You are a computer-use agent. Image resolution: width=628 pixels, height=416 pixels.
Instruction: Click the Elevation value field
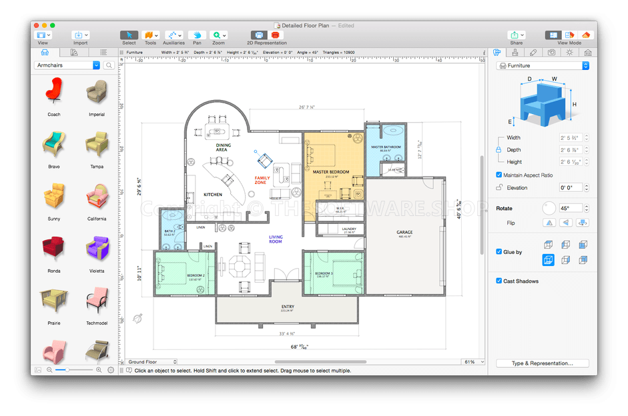[571, 187]
